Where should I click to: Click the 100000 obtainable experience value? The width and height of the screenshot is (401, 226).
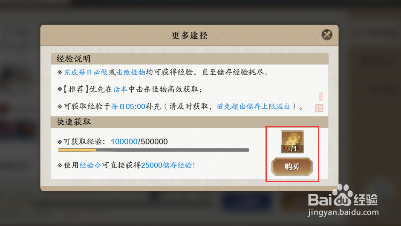(x=124, y=141)
